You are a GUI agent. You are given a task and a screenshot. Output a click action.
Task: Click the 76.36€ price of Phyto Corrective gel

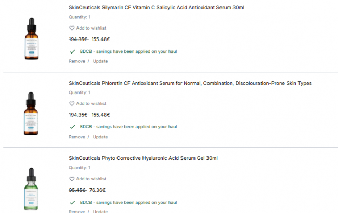[97, 190]
